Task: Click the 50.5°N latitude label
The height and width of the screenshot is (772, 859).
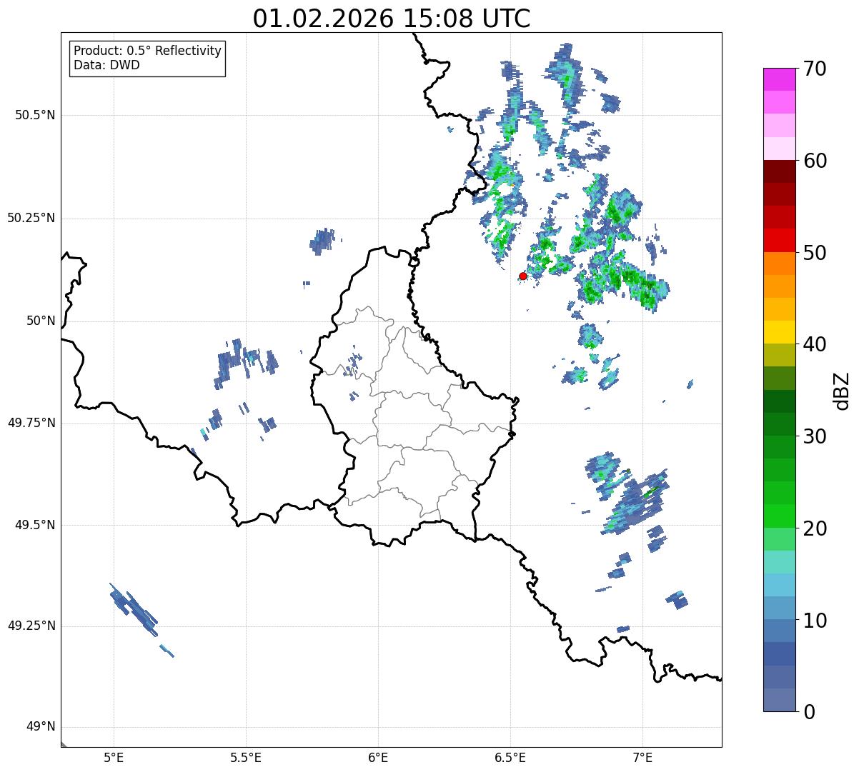Action: pos(35,115)
